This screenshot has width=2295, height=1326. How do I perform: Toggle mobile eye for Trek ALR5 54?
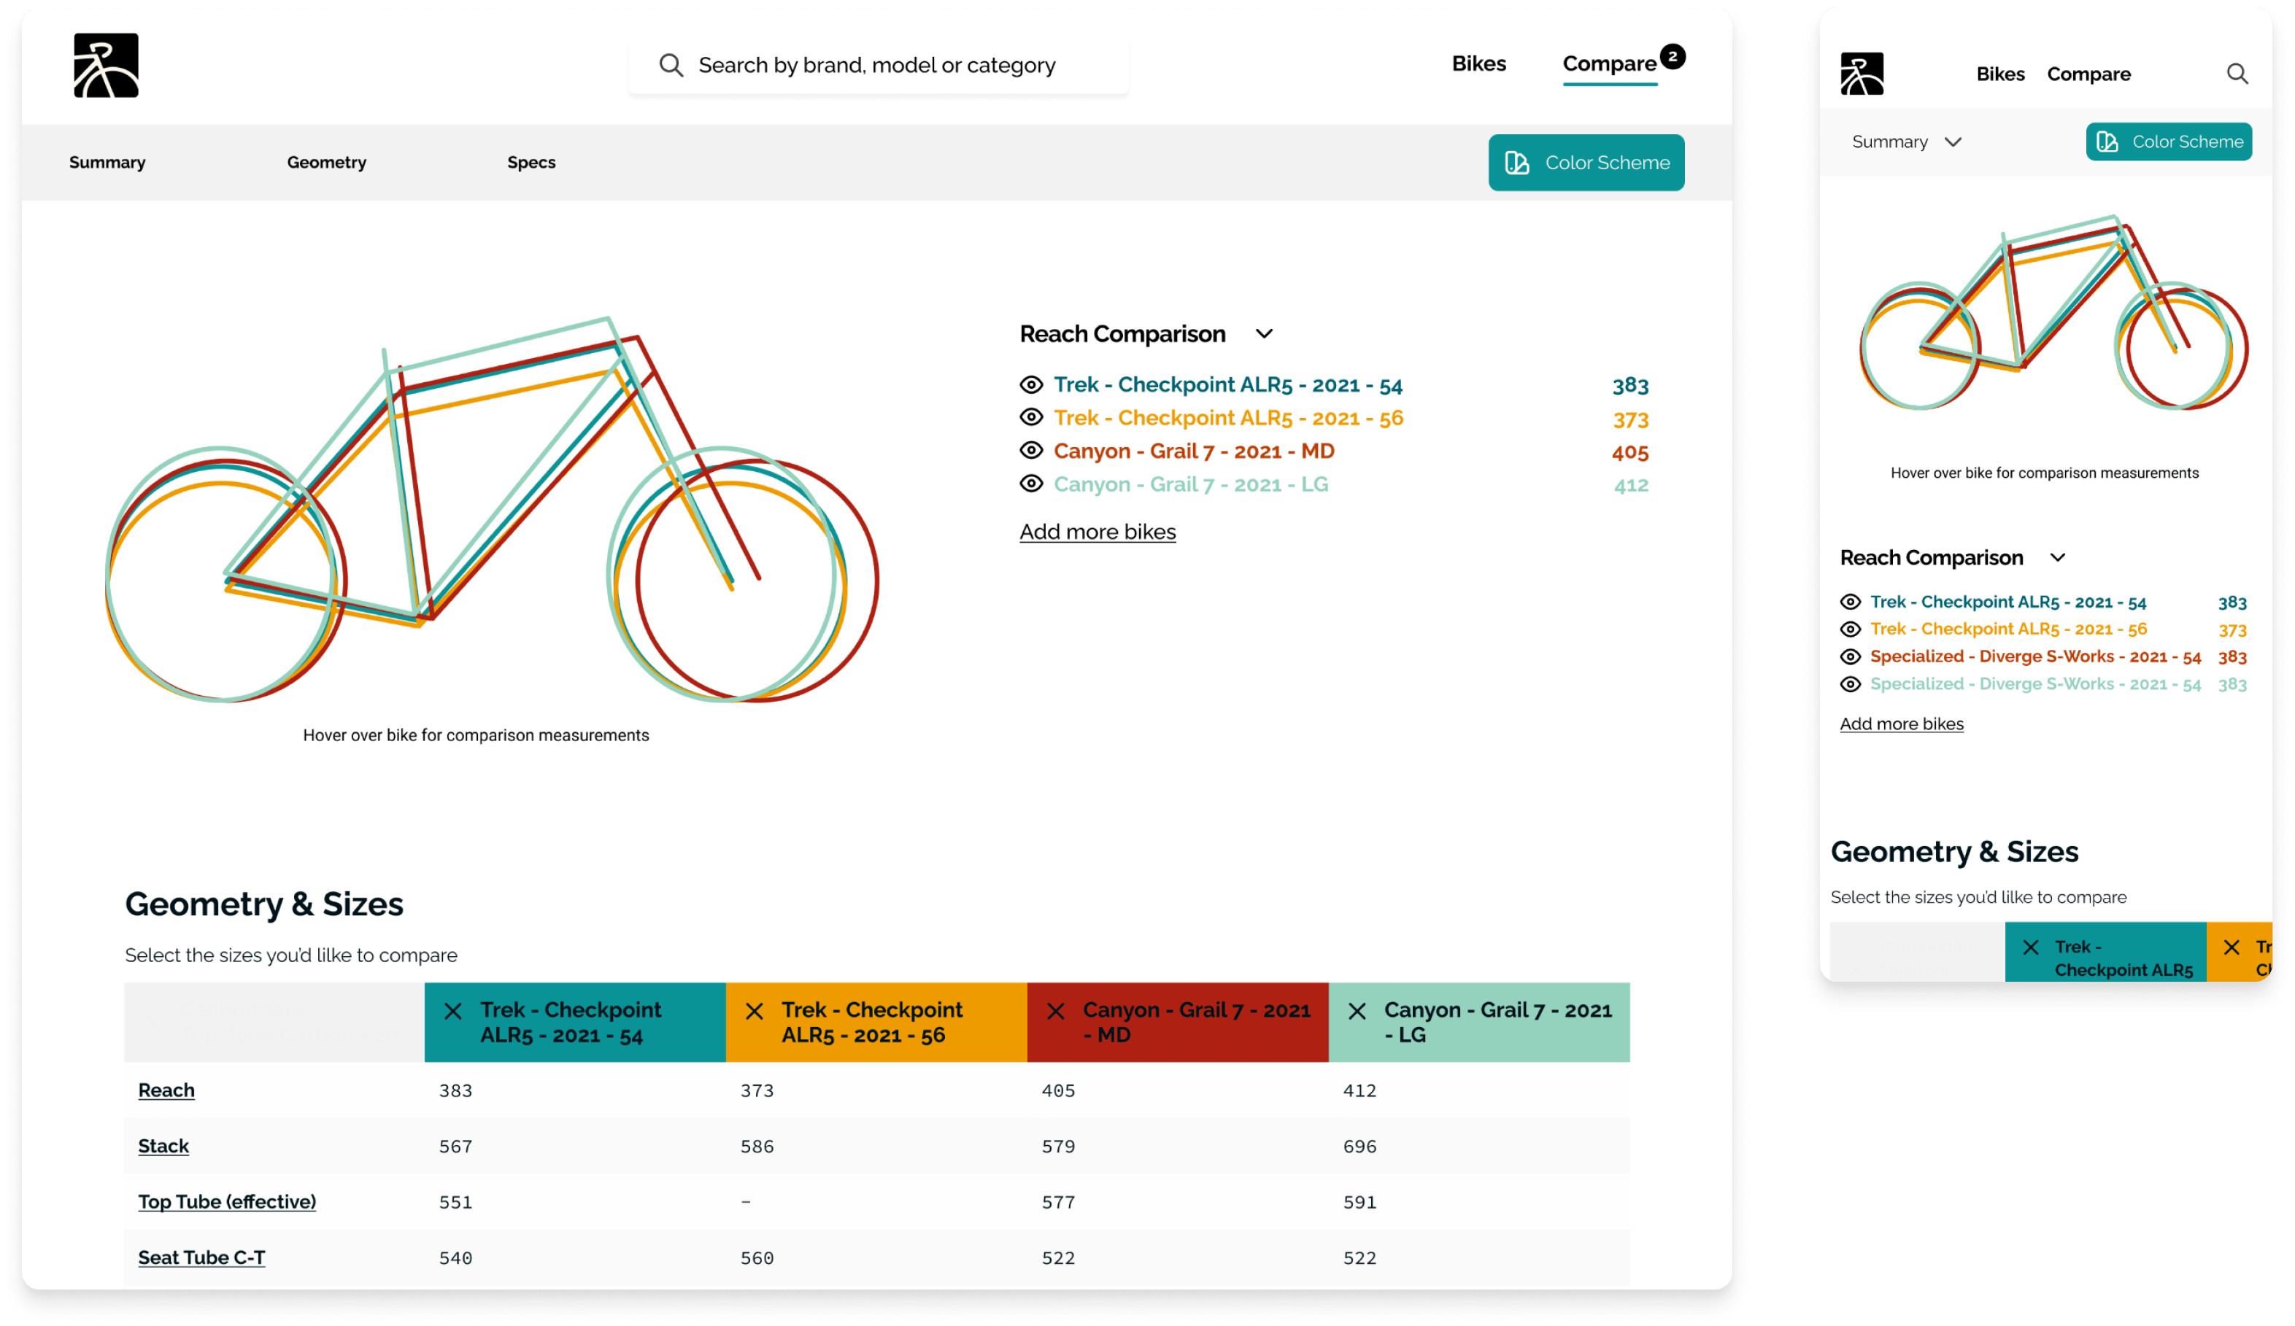click(1851, 602)
